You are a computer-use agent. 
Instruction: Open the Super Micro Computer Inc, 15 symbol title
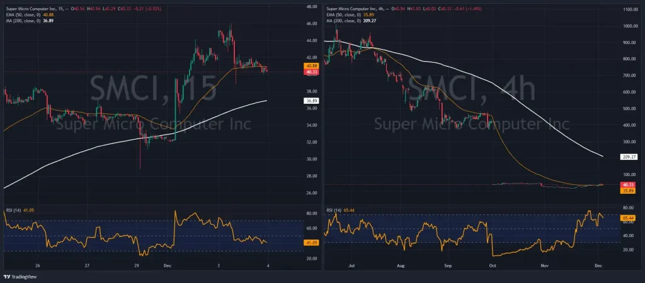point(35,9)
